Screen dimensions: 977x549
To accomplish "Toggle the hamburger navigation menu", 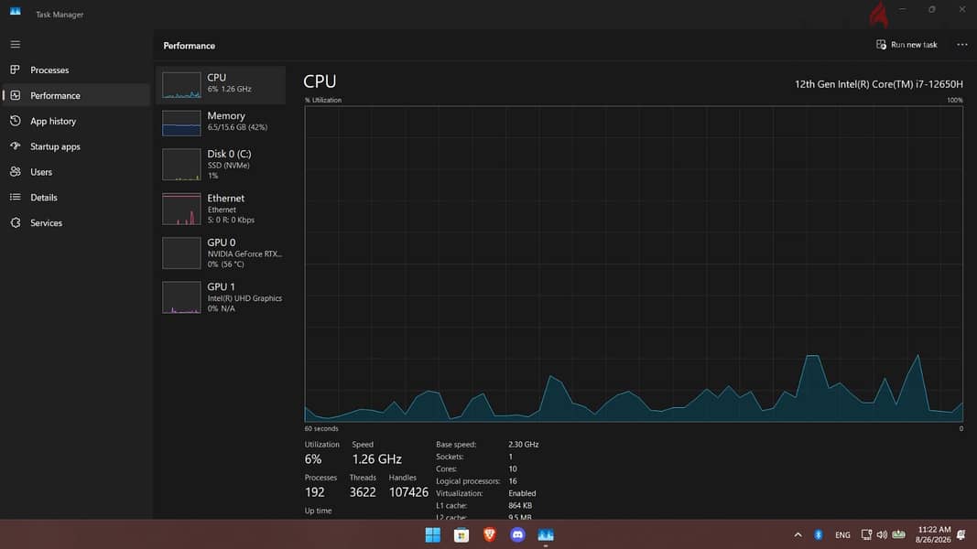I will click(x=15, y=45).
